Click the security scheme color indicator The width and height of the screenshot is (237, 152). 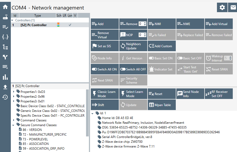[59, 25]
